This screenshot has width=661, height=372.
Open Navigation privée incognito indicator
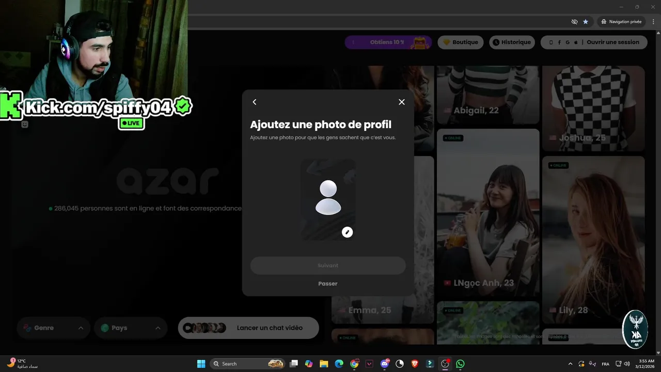[621, 22]
